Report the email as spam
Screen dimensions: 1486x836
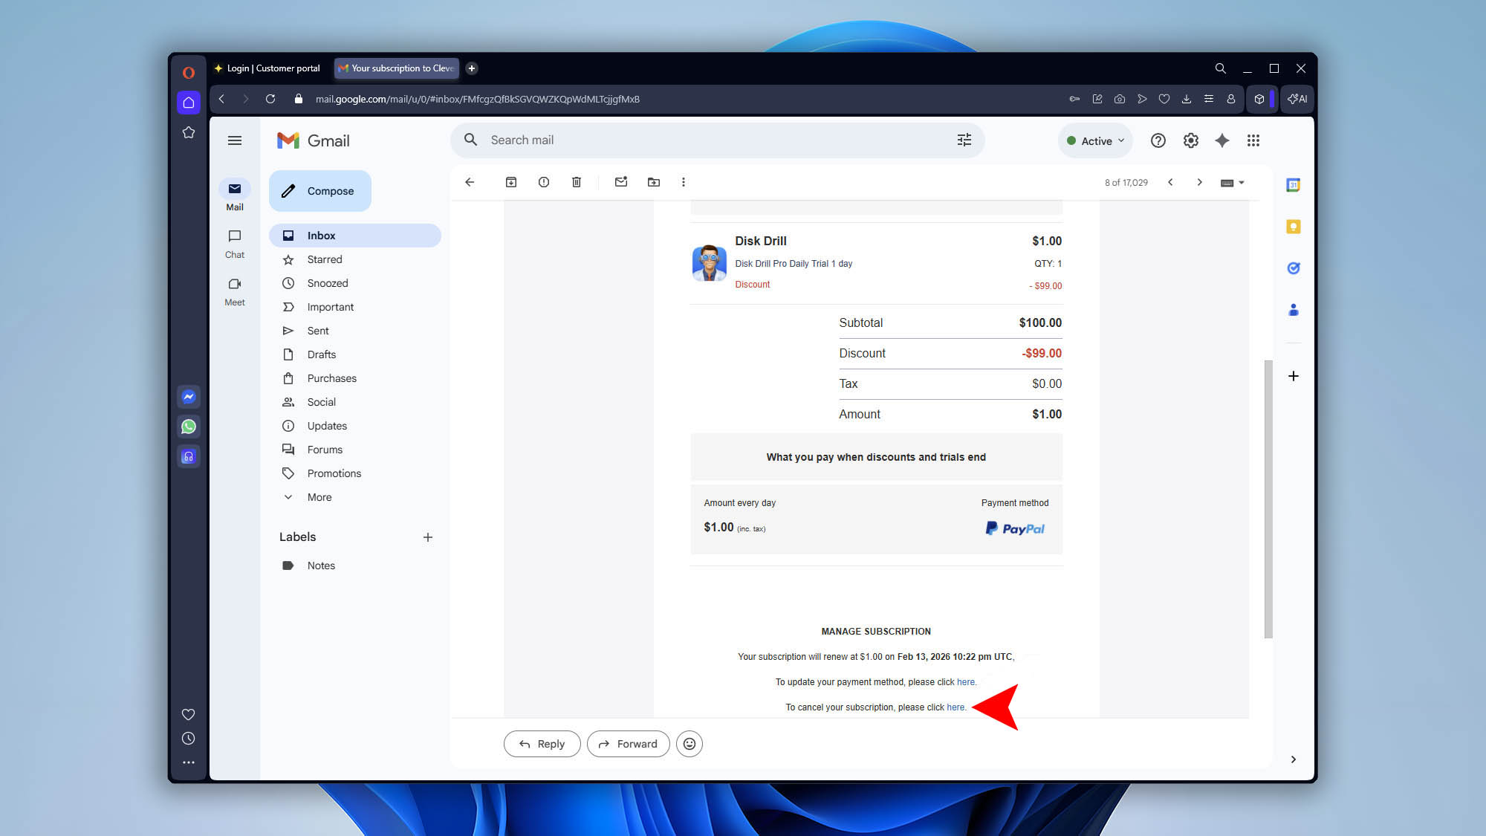(543, 181)
